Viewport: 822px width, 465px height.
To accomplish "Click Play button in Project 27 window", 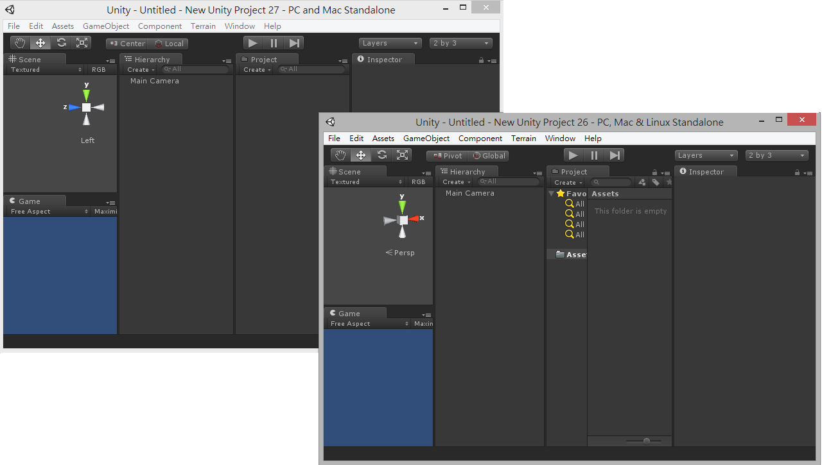I will [x=253, y=43].
